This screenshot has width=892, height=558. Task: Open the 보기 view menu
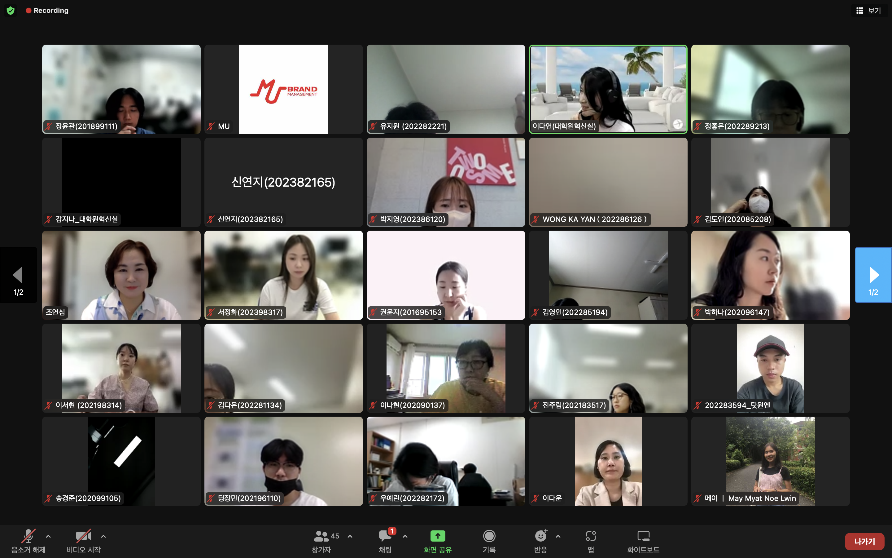pos(869,10)
